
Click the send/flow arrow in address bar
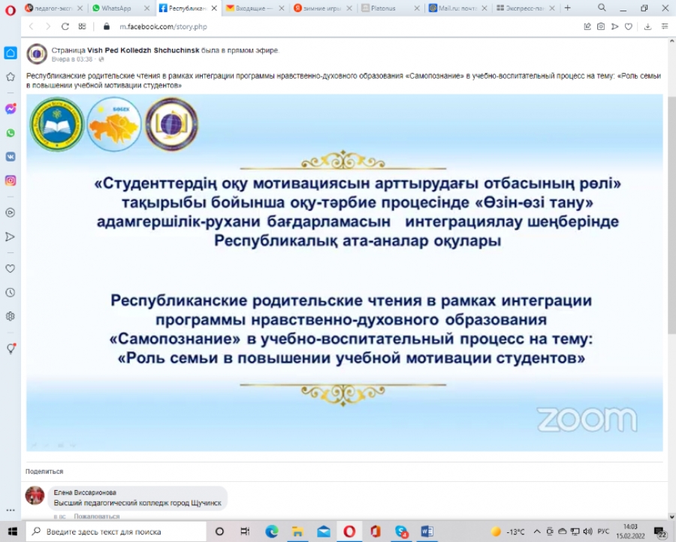[614, 27]
